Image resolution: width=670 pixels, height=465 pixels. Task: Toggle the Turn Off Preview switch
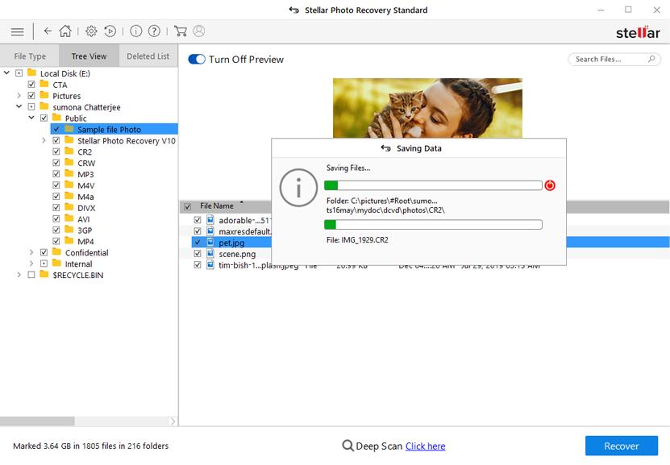point(197,60)
